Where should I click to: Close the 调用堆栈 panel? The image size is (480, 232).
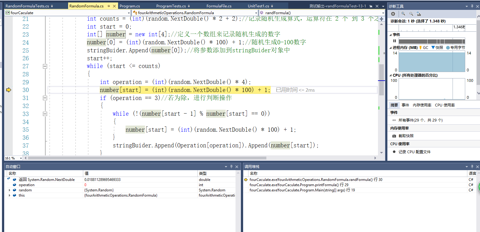[478, 166]
